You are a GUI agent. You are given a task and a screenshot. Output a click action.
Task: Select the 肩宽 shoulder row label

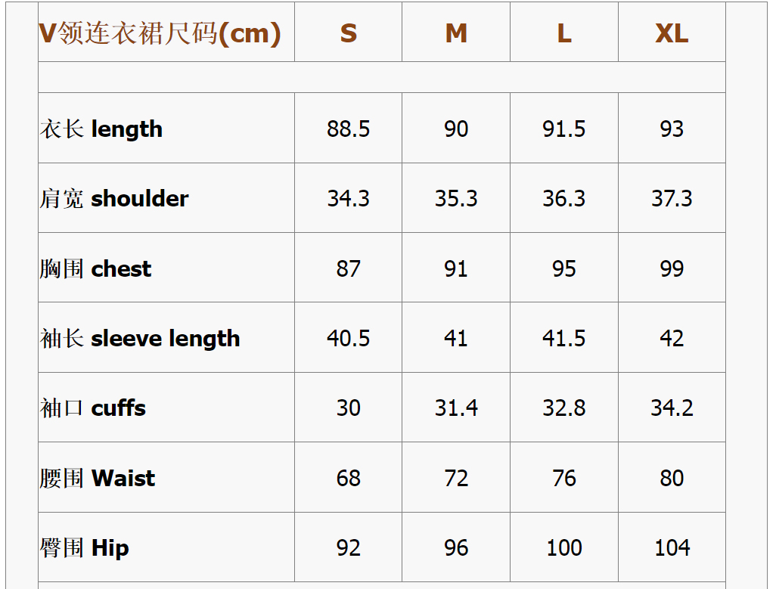[x=114, y=199]
